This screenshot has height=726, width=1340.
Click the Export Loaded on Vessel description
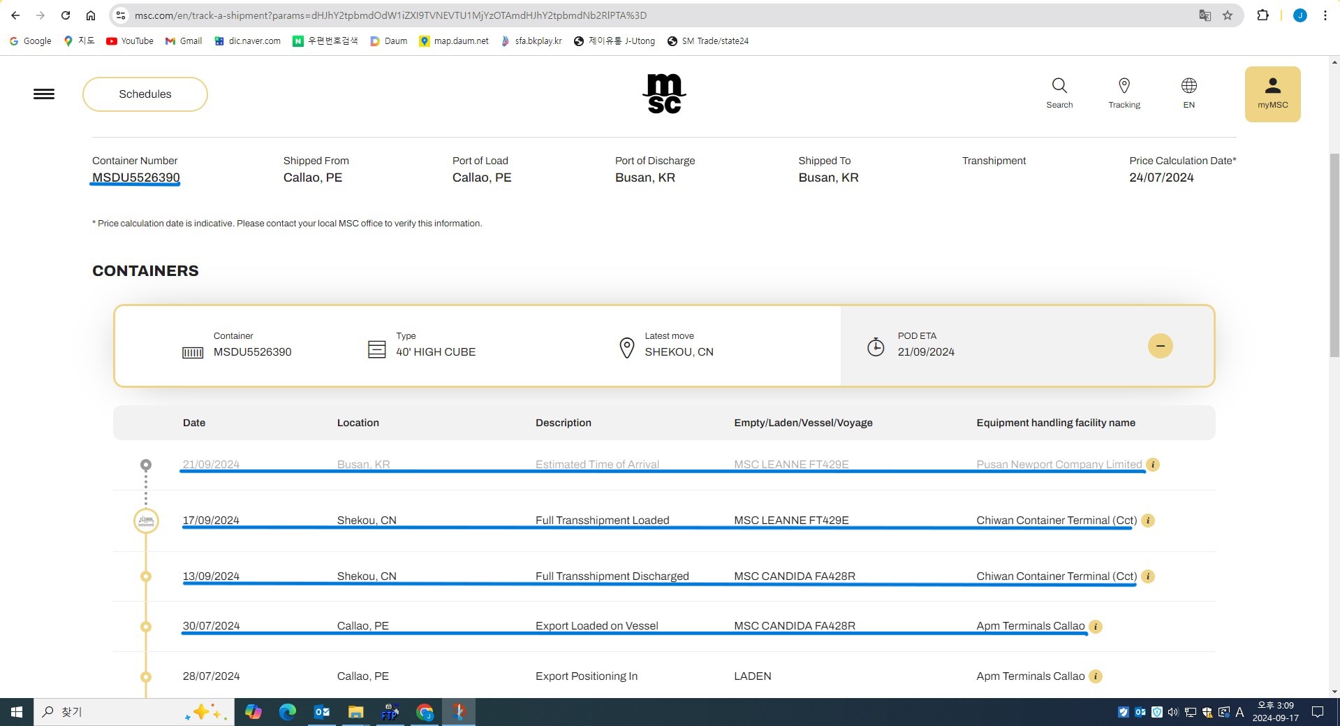pos(597,626)
